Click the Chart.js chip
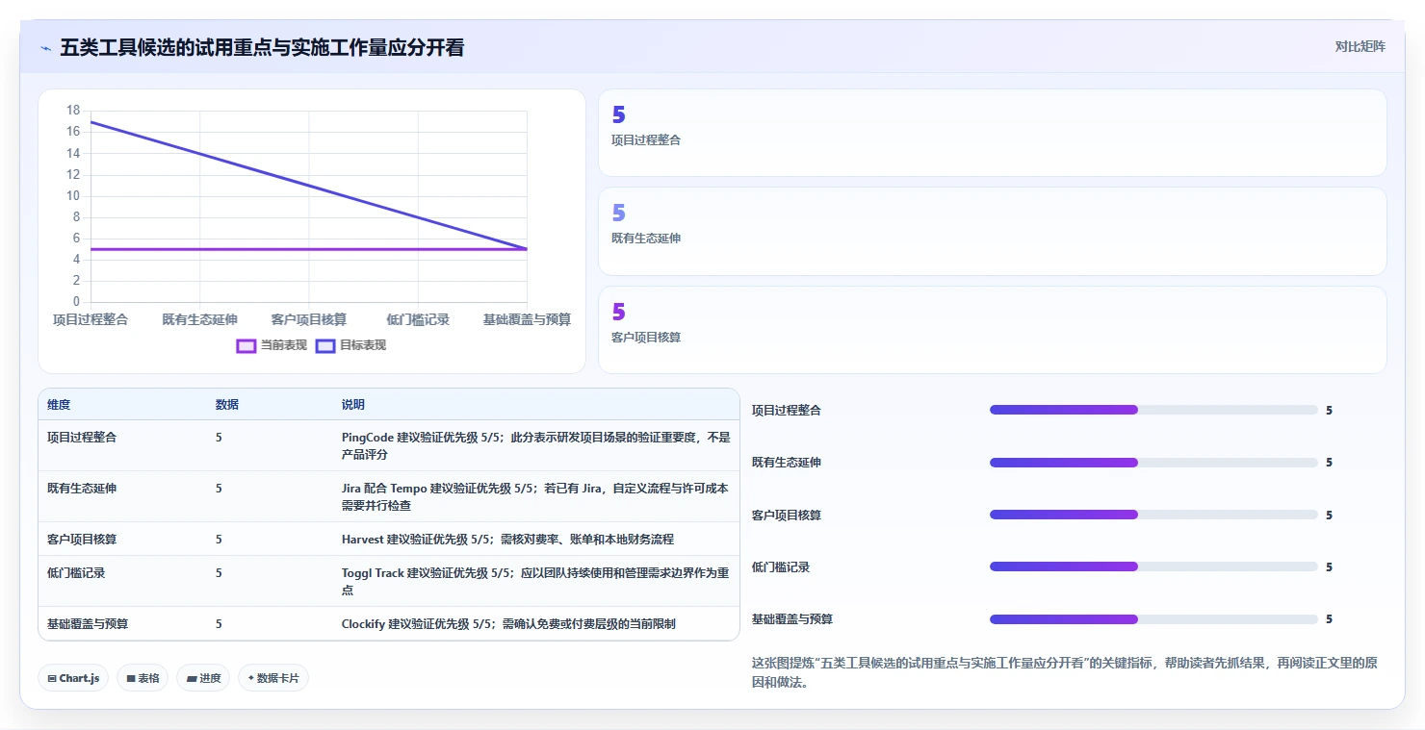Screen dimensions: 1425x730 (x=74, y=678)
